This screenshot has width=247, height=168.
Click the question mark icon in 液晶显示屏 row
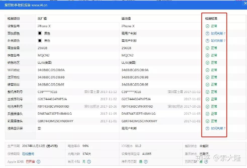pos(207,129)
